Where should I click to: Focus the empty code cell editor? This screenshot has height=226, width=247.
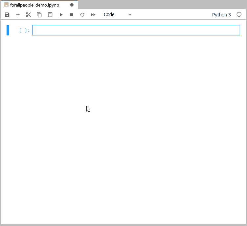coord(136,30)
